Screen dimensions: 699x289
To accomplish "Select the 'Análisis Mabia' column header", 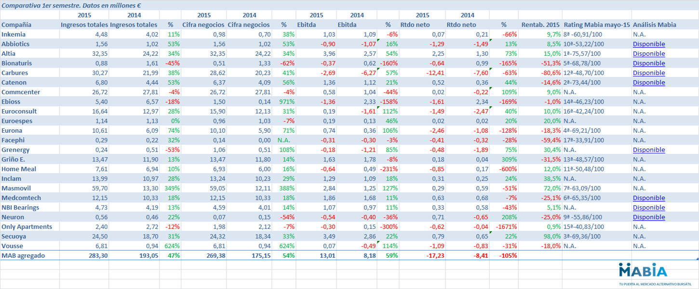I will coord(655,25).
